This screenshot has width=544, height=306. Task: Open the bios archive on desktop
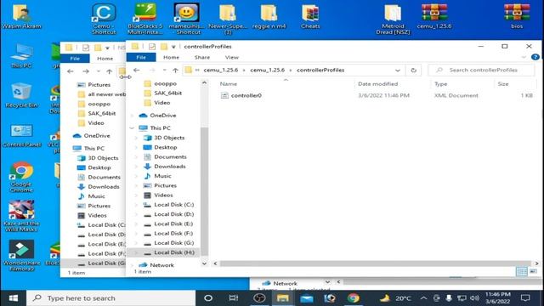click(517, 17)
